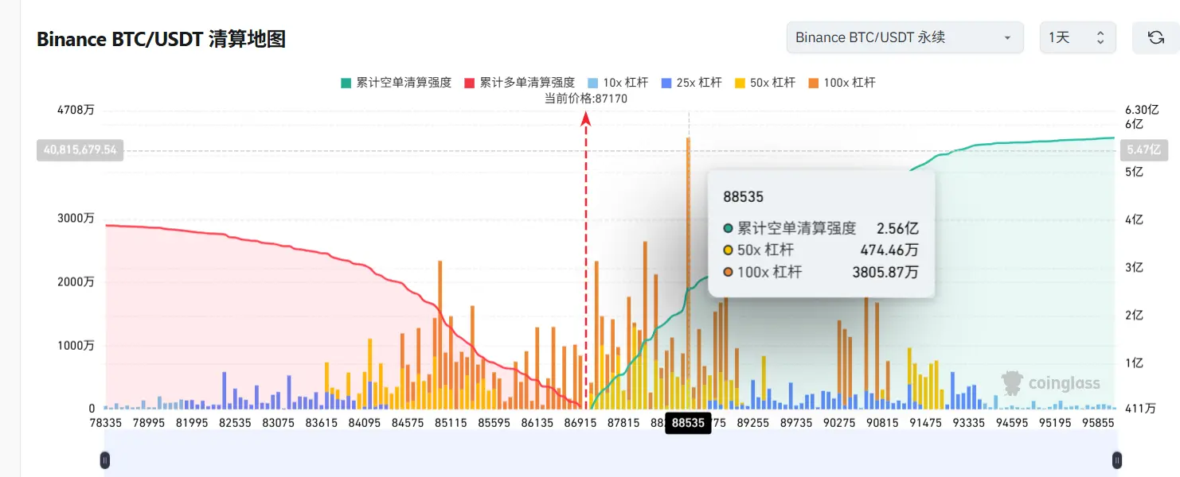Click the 85115 x-axis label
Image resolution: width=1180 pixels, height=477 pixels.
click(451, 423)
